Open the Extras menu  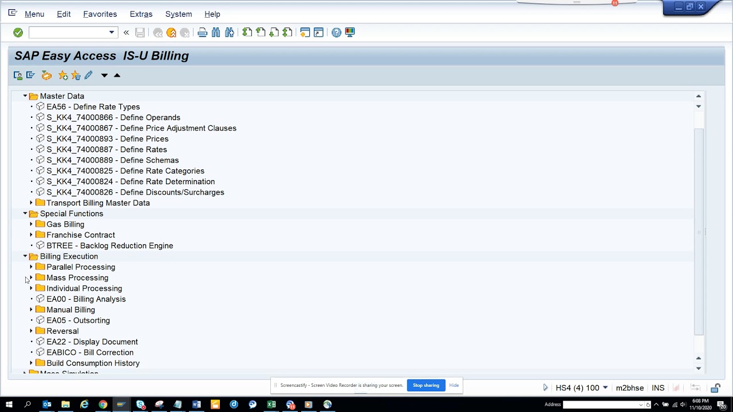(141, 14)
